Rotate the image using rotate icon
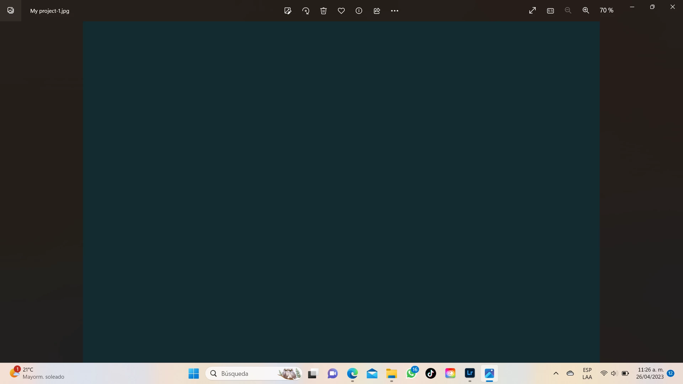The image size is (683, 384). pos(306,11)
